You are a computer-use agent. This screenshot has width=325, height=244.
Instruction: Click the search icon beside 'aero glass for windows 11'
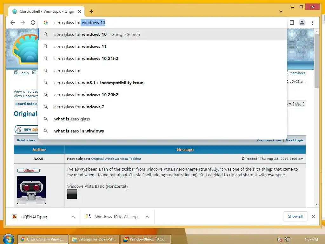46,46
